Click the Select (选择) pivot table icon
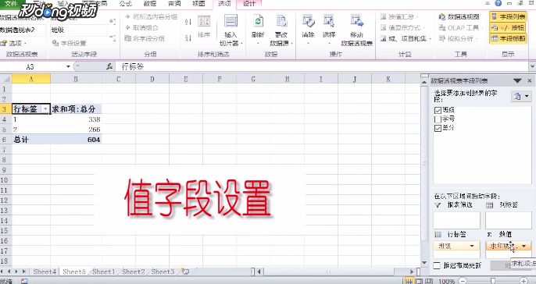536x284 pixels. (329, 22)
